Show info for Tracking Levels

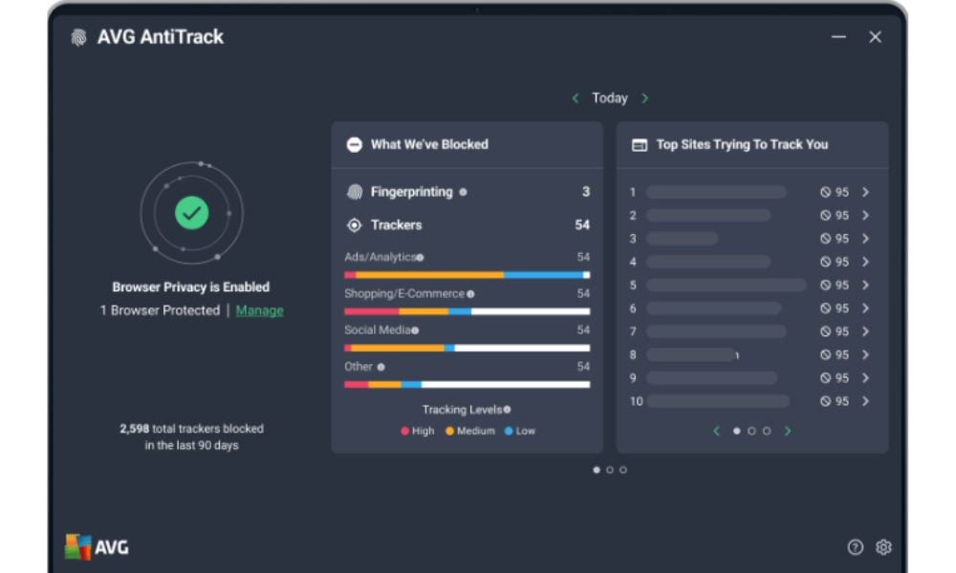tap(507, 410)
